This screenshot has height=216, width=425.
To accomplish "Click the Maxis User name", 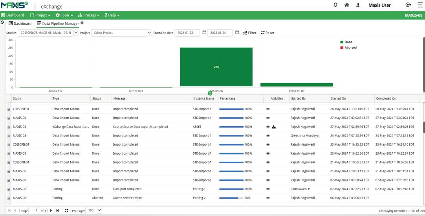I will (379, 5).
